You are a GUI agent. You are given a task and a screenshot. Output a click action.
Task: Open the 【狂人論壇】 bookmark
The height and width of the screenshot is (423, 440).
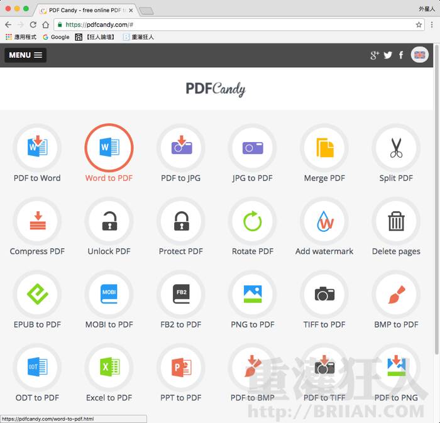tap(96, 37)
